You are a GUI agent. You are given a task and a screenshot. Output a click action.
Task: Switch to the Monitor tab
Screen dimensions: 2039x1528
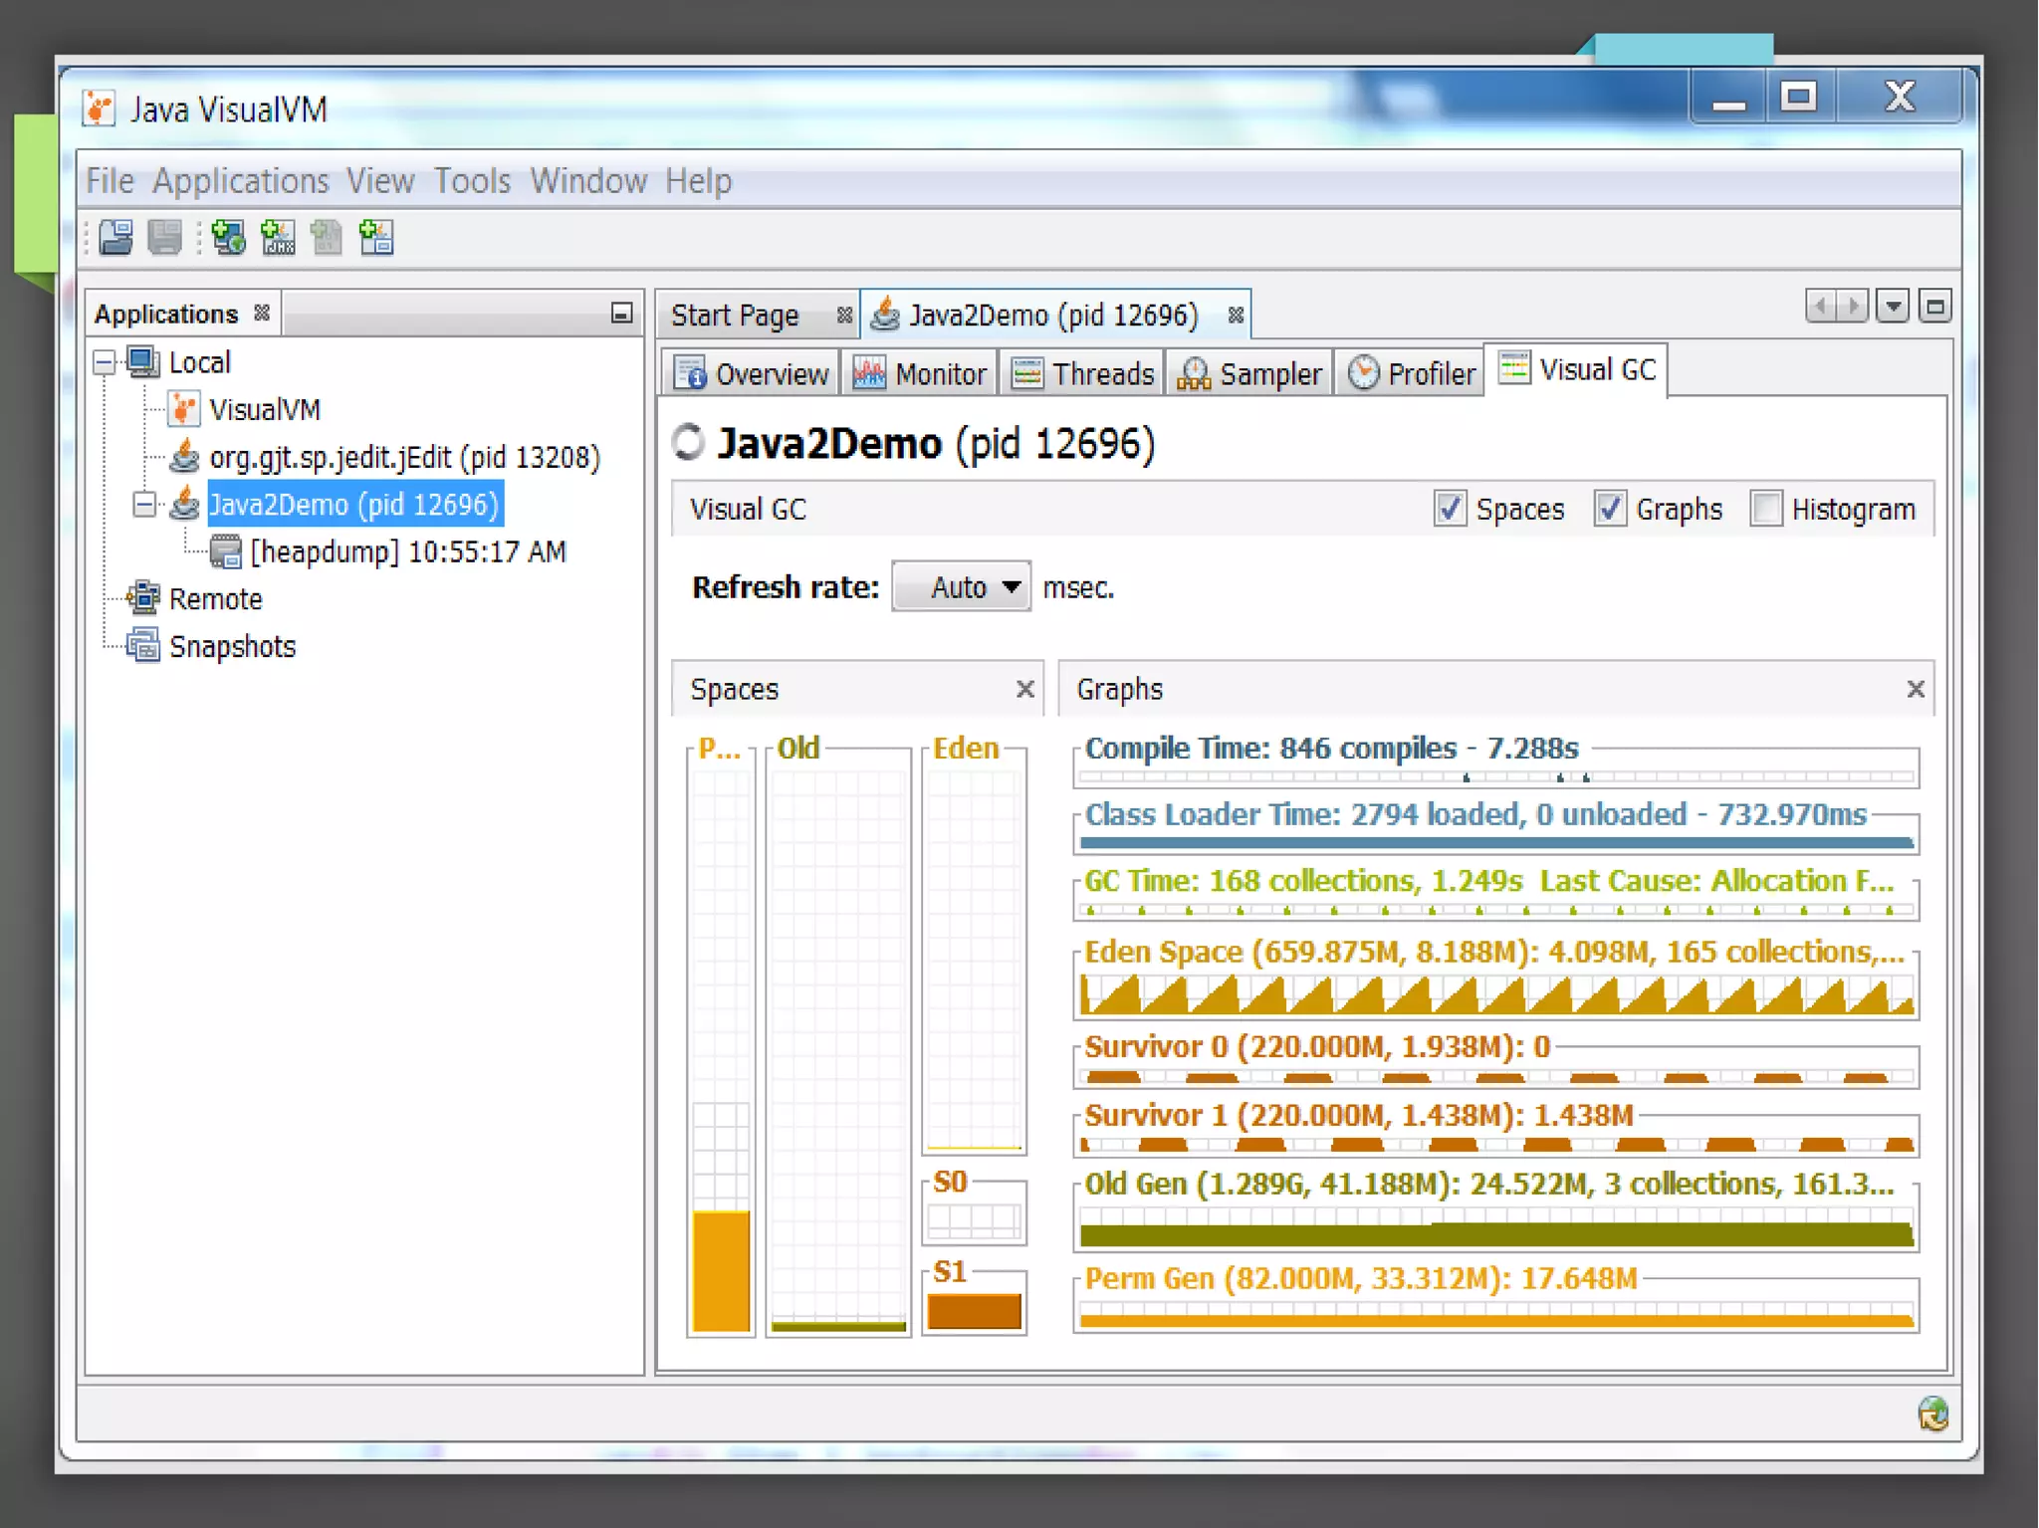coord(920,373)
